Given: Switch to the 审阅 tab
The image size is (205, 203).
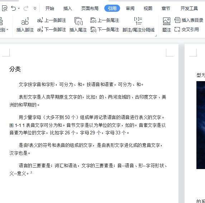Looking at the screenshot, I should coord(130,9).
